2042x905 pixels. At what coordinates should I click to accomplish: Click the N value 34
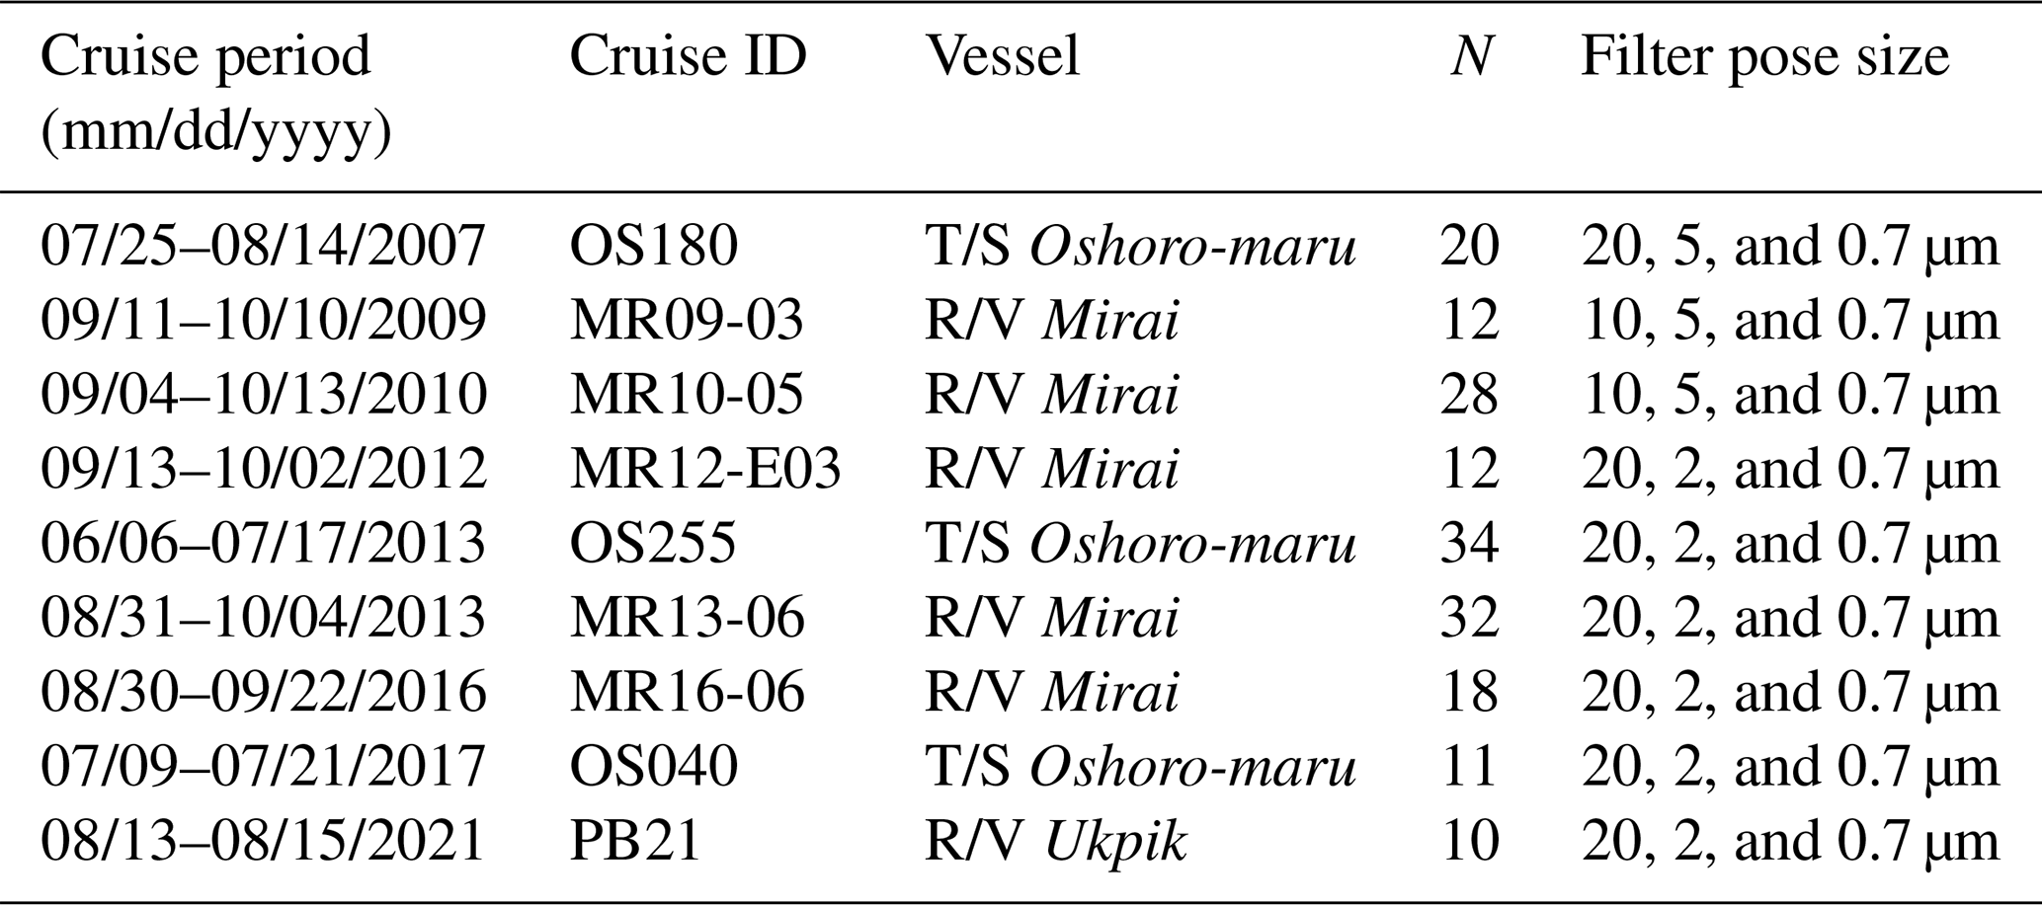pos(1470,544)
